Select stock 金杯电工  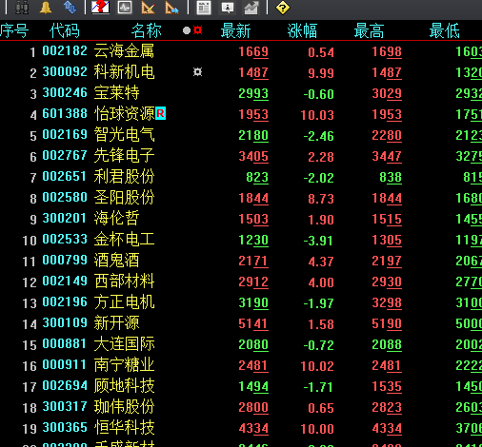(124, 240)
